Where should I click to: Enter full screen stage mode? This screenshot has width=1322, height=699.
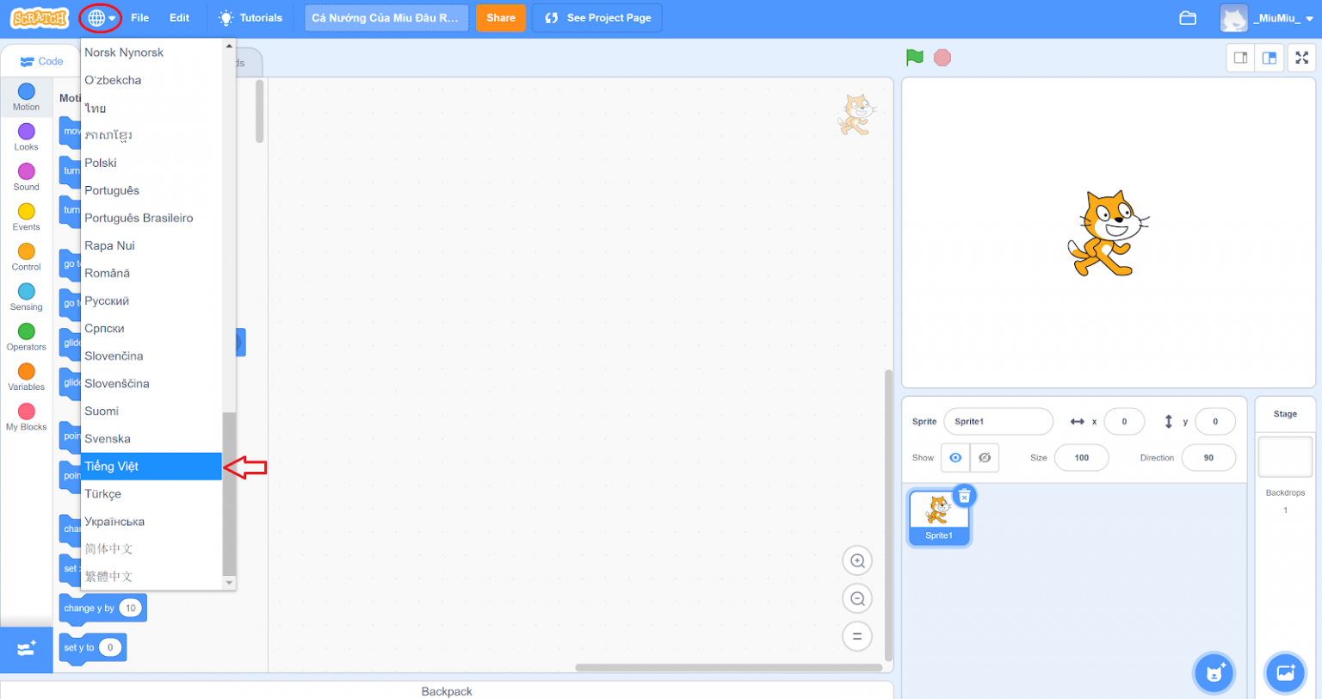[x=1301, y=58]
